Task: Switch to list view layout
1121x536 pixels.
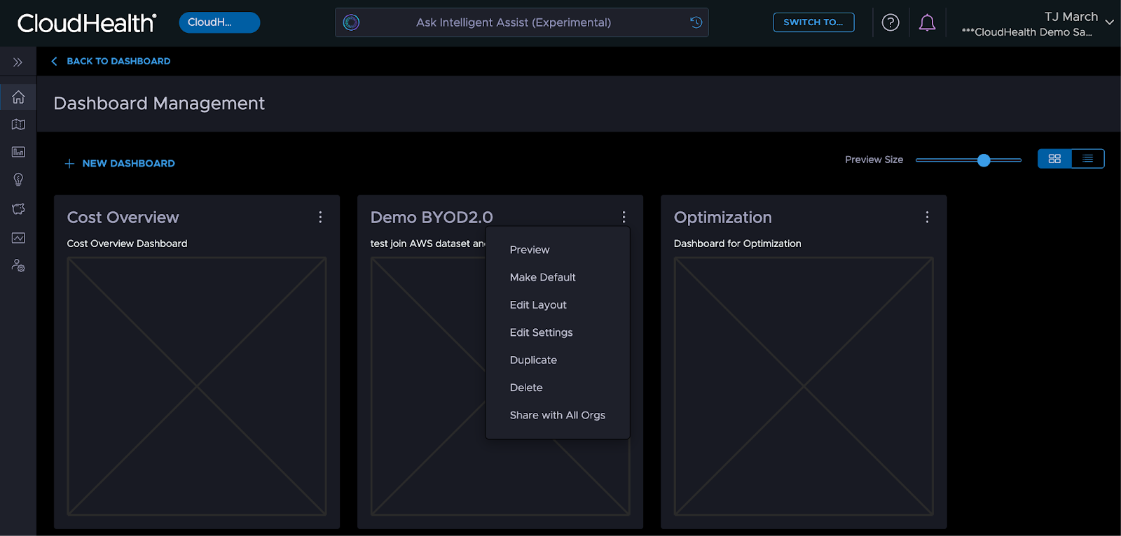Action: coord(1087,159)
